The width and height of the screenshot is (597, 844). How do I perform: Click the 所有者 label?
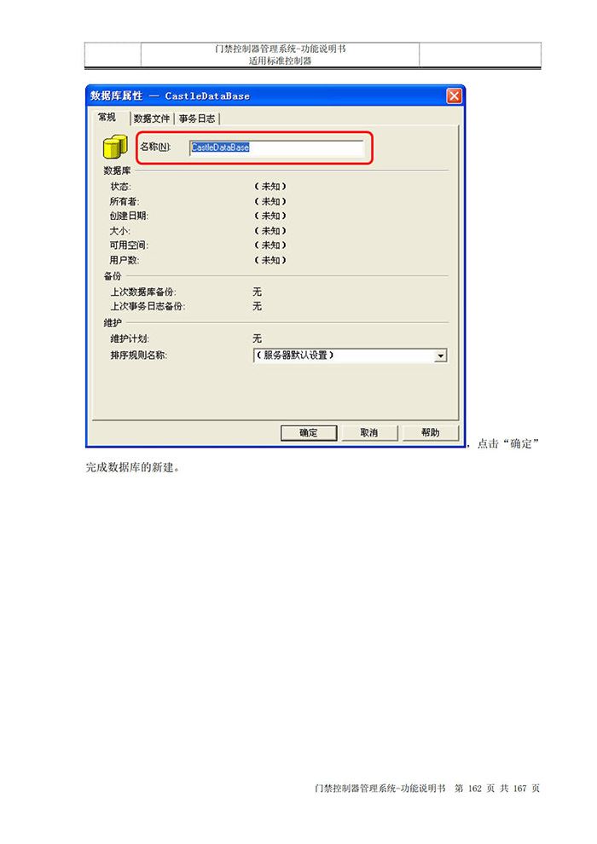(125, 201)
